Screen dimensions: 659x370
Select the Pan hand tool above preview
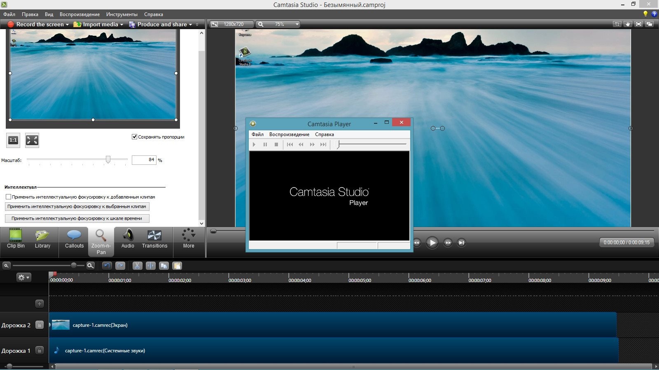coord(628,24)
